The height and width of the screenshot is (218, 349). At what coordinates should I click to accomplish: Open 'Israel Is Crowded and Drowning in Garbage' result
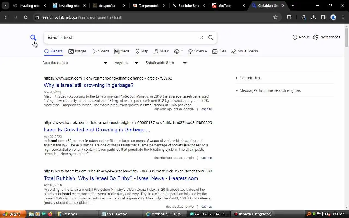click(x=97, y=130)
